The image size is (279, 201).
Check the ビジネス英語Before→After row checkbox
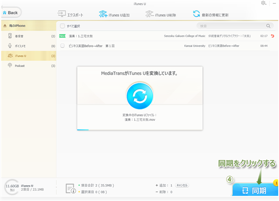pyautogui.click(x=62, y=46)
